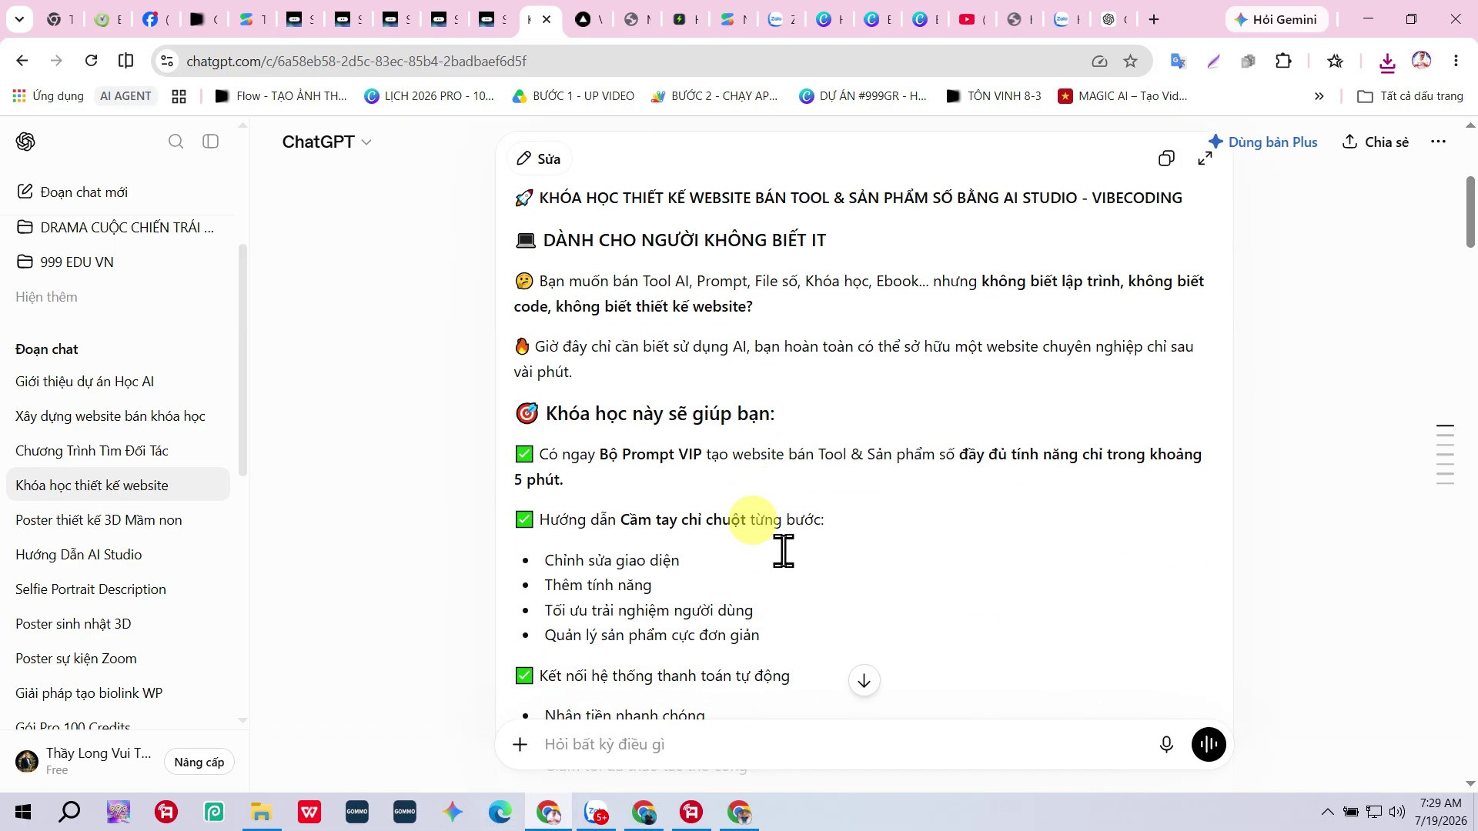
Task: Open the ChatGPT model selector dropdown
Action: (x=327, y=142)
